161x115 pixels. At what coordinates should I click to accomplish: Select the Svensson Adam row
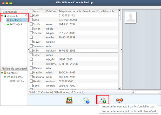(74, 46)
